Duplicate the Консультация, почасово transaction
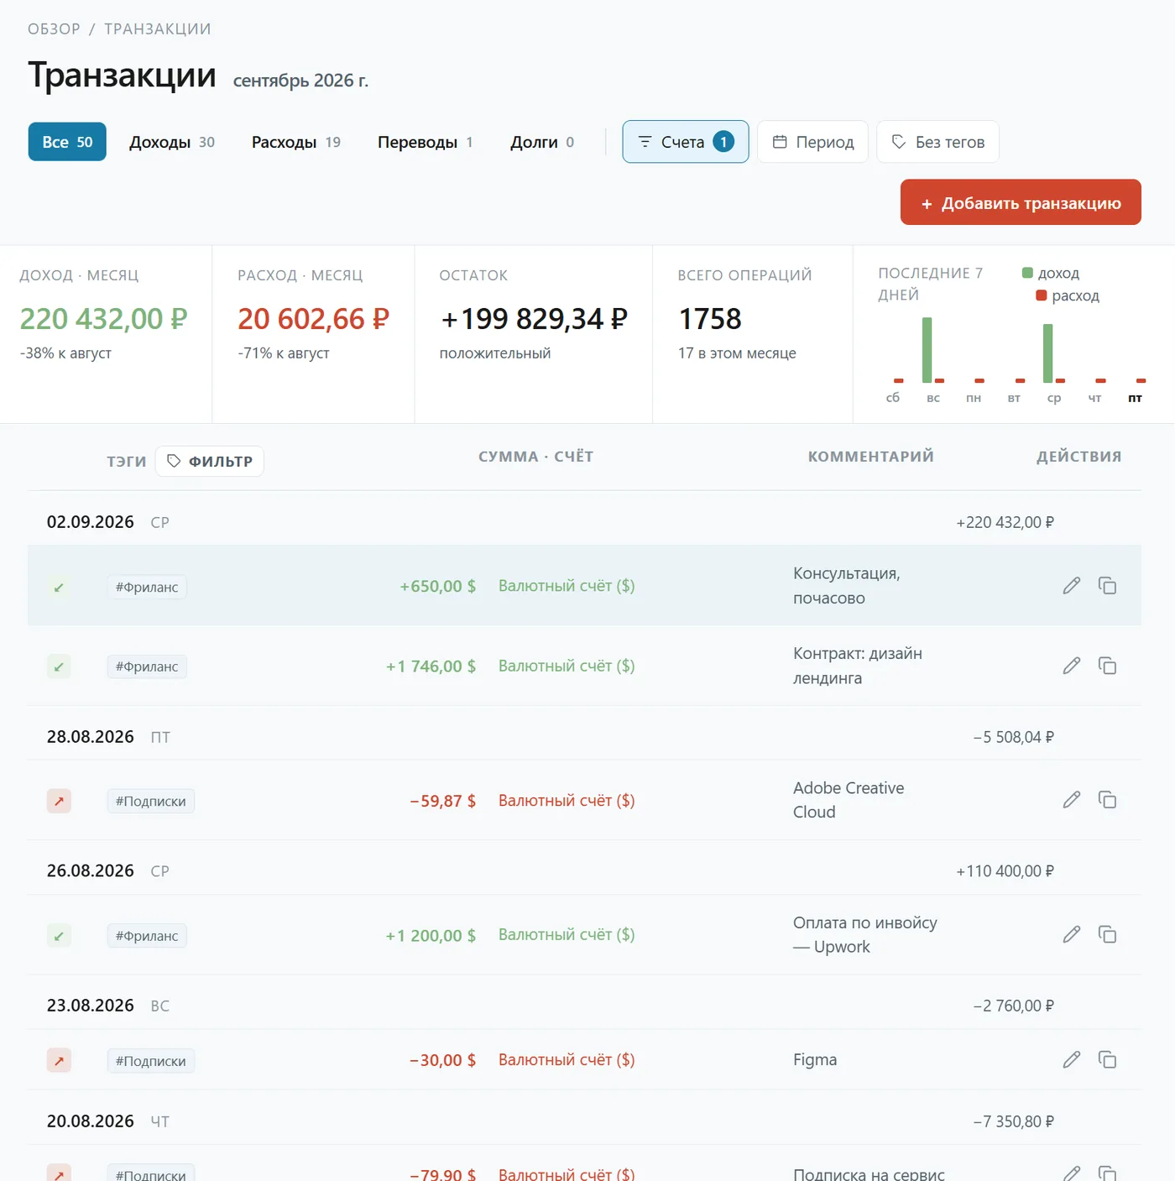This screenshot has width=1175, height=1181. (x=1108, y=586)
